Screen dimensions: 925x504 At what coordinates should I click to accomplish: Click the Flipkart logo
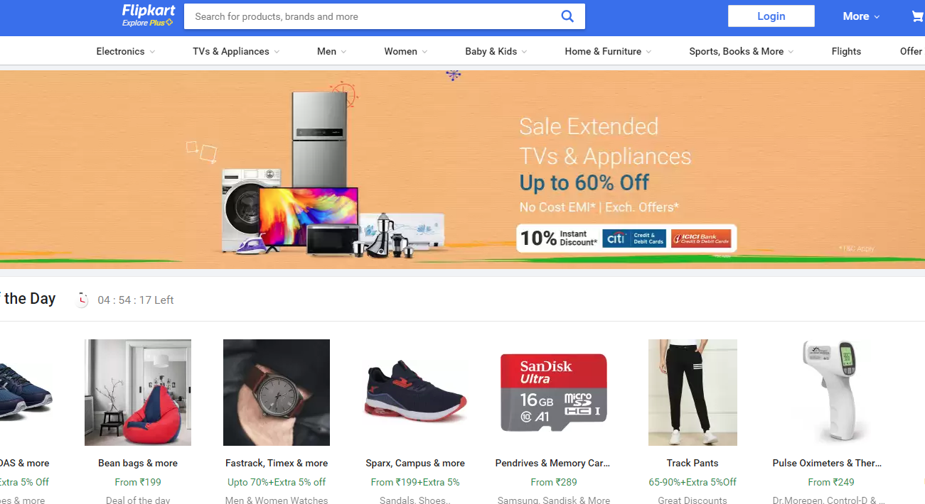pos(148,10)
